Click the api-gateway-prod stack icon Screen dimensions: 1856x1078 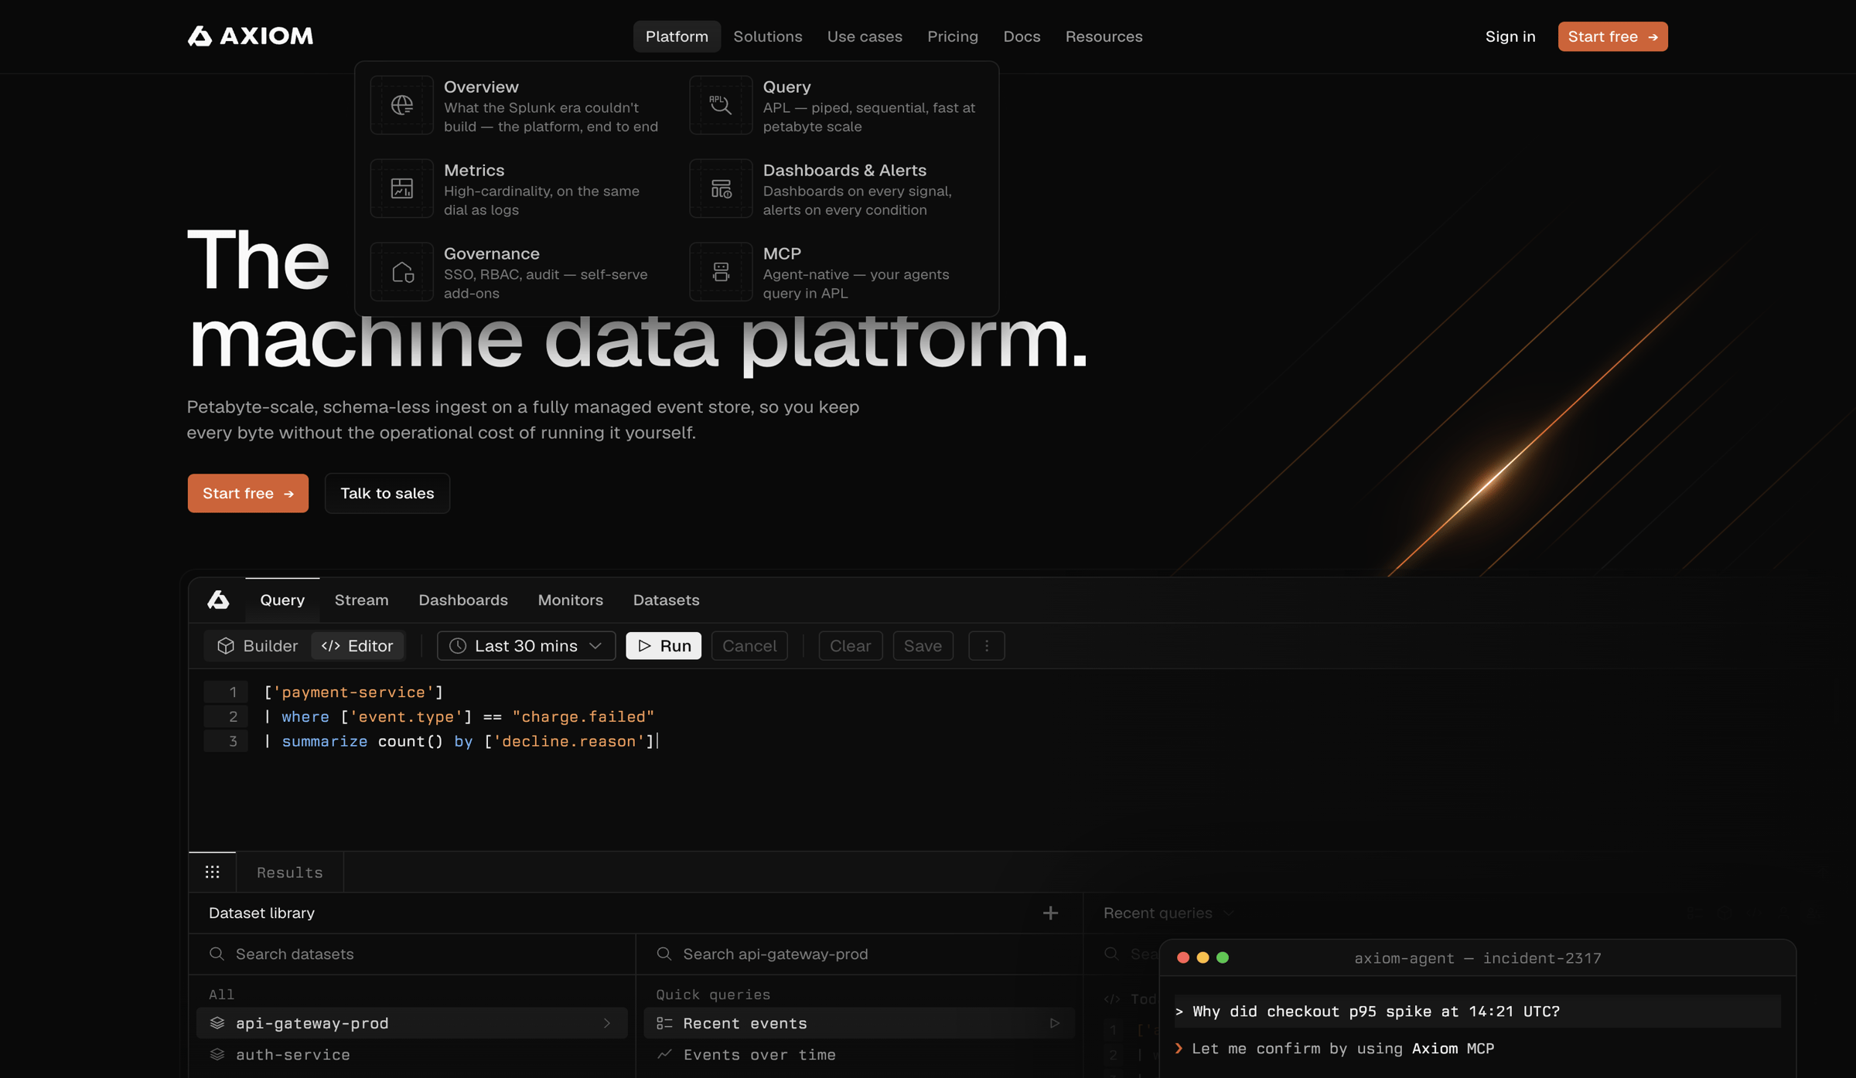[x=217, y=1023]
